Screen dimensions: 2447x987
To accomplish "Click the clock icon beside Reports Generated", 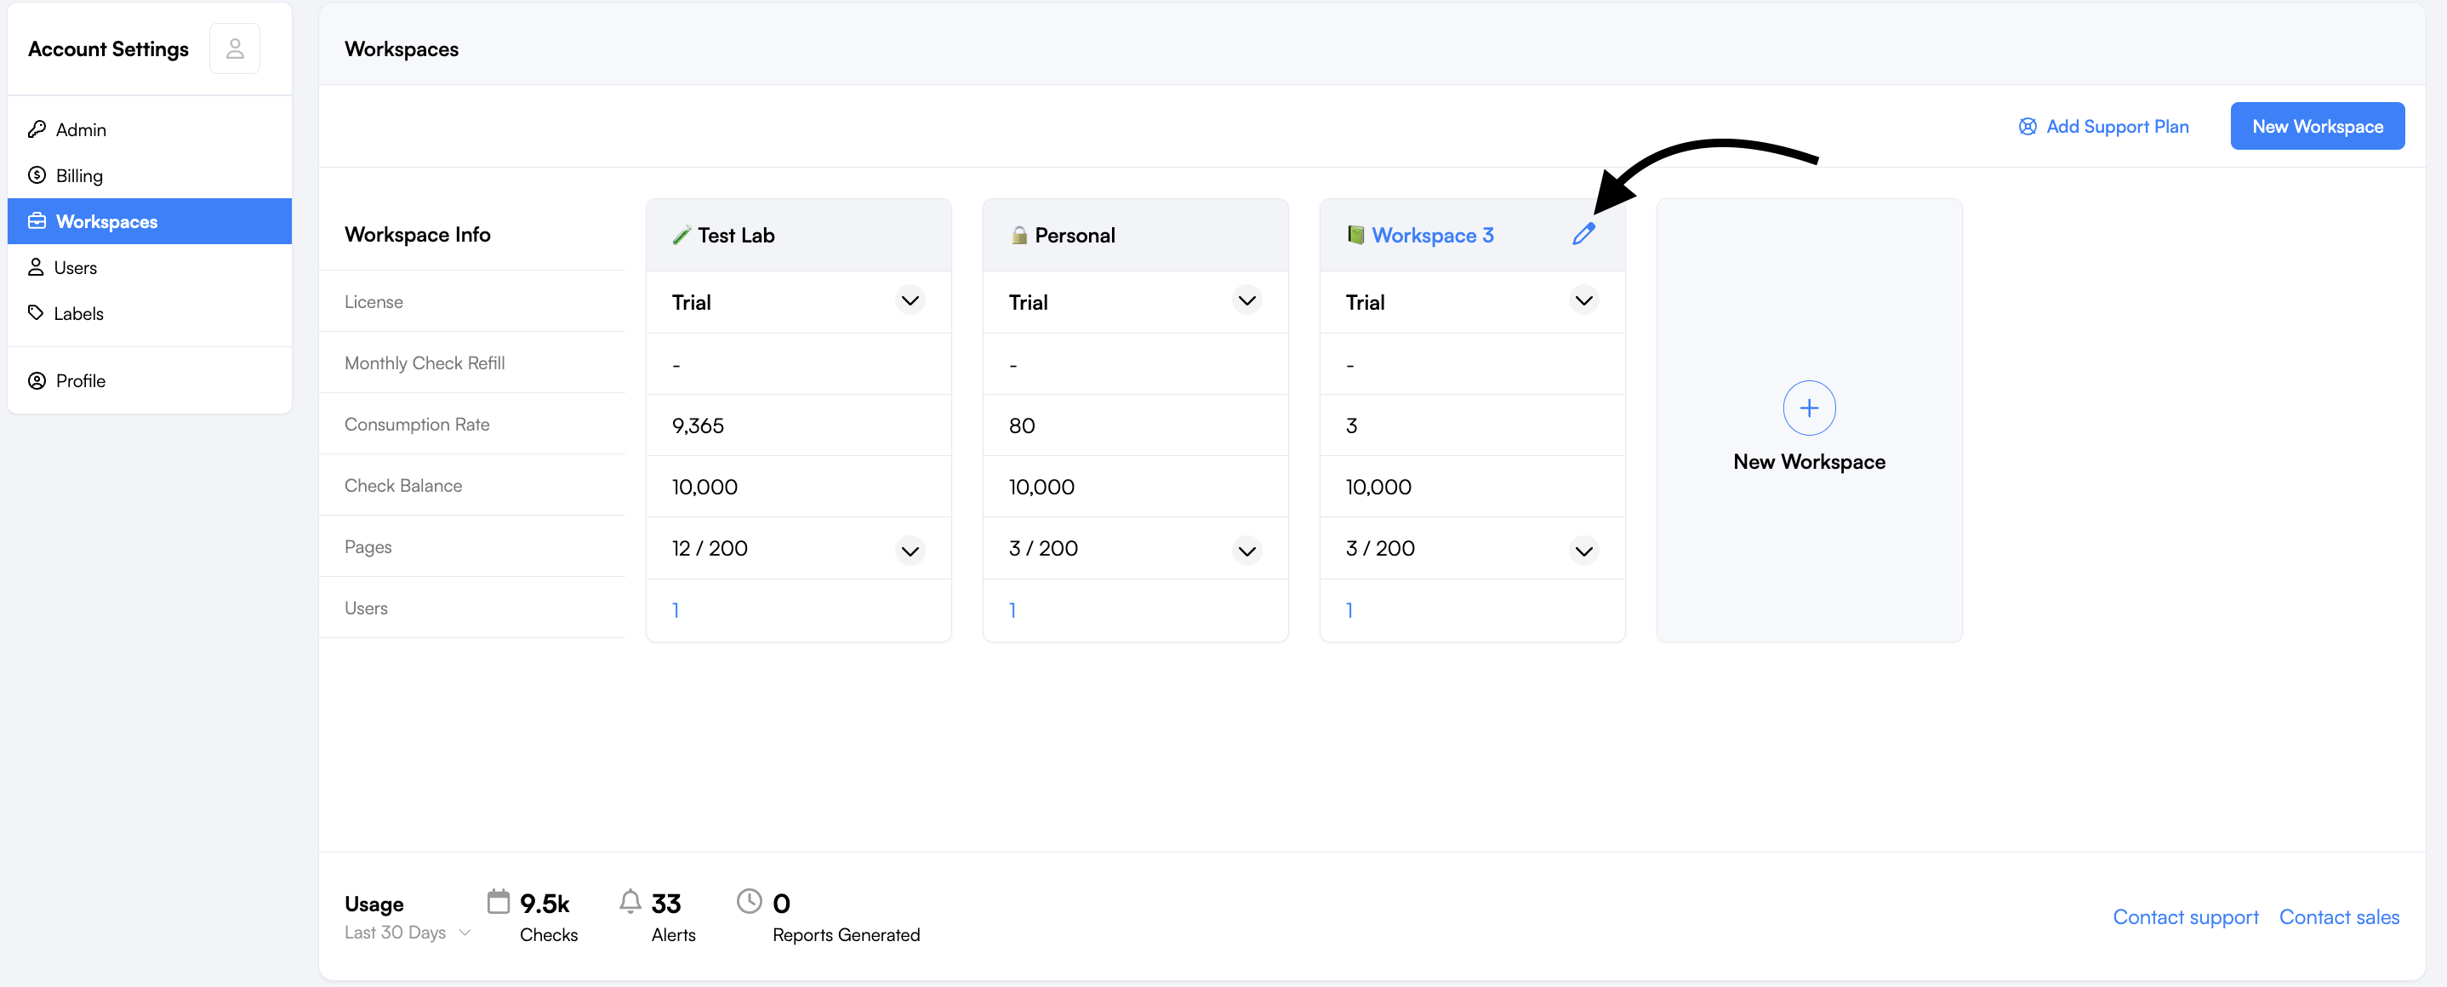I will [750, 900].
